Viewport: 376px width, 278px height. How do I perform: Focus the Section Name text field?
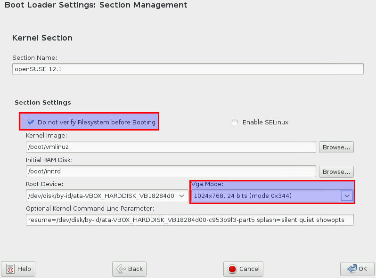pos(188,69)
